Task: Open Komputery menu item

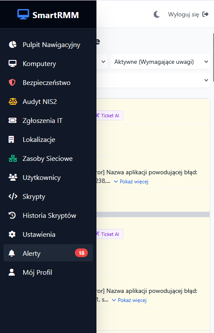Action: 48,63
